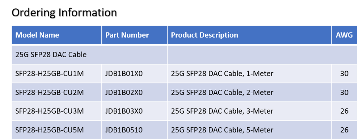Select the 25G SFP28 DAC Cable category row
The image size is (359, 140).
click(184, 55)
